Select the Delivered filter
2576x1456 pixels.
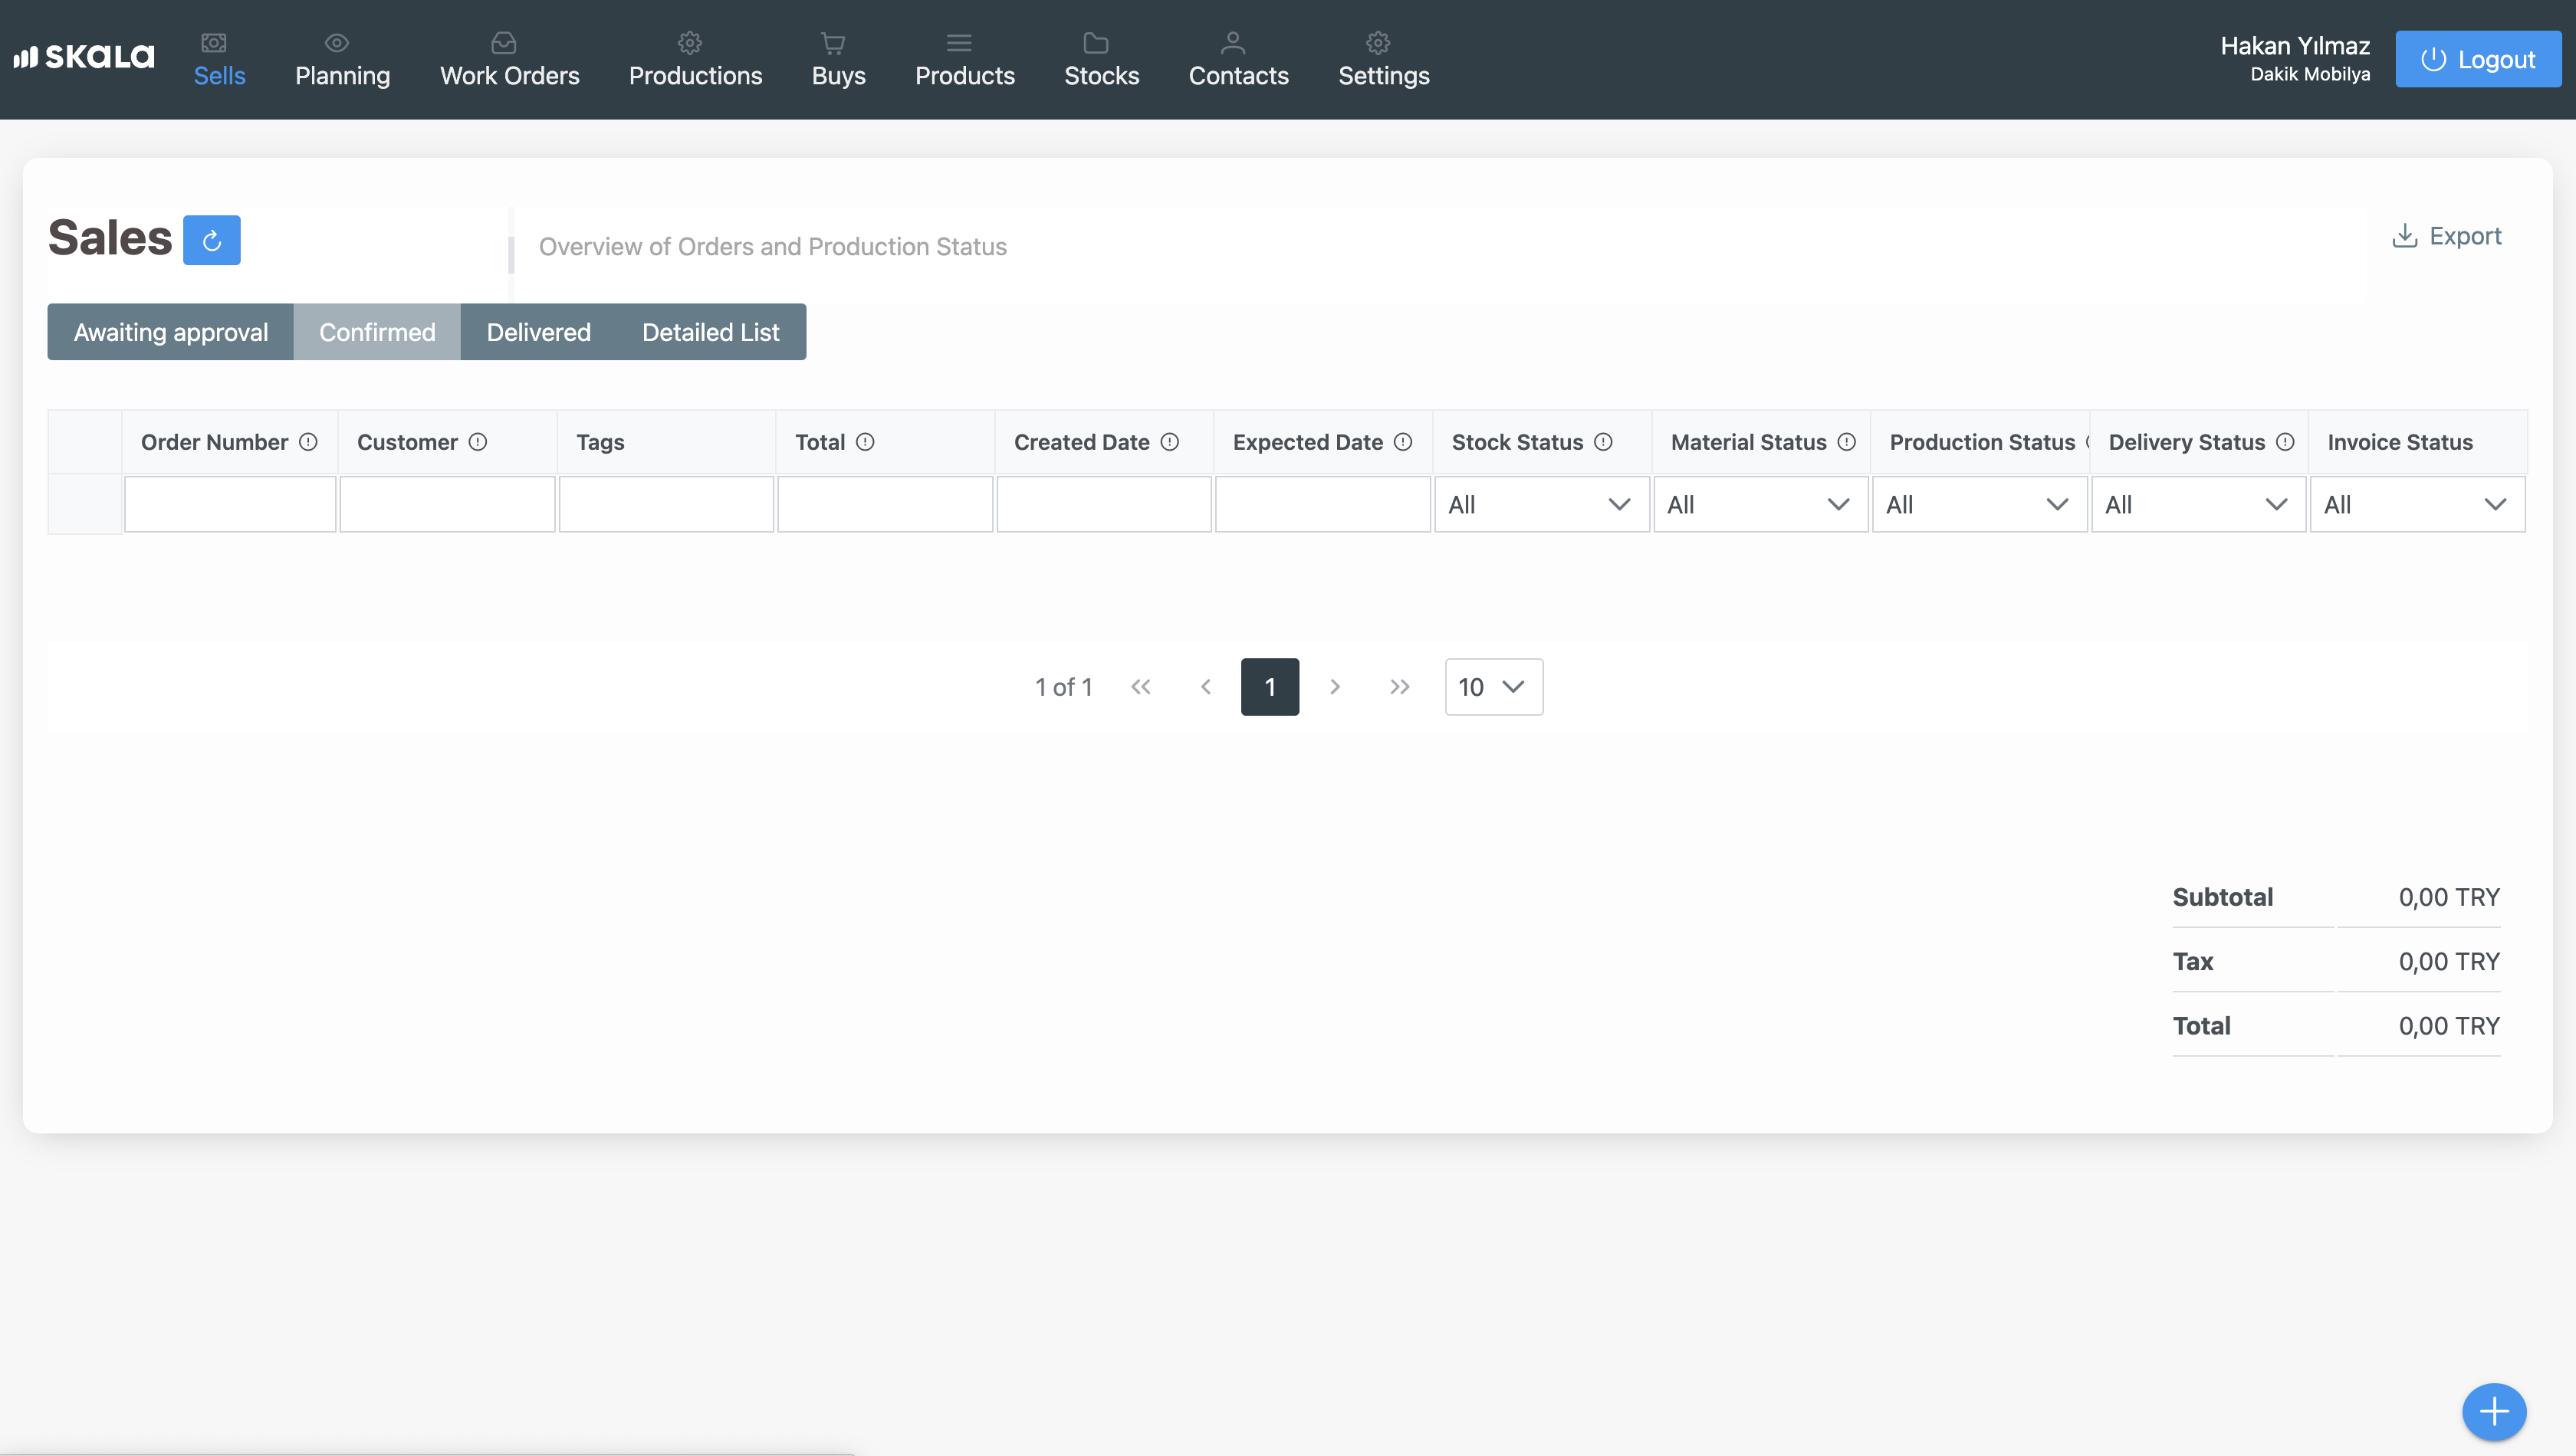point(538,331)
